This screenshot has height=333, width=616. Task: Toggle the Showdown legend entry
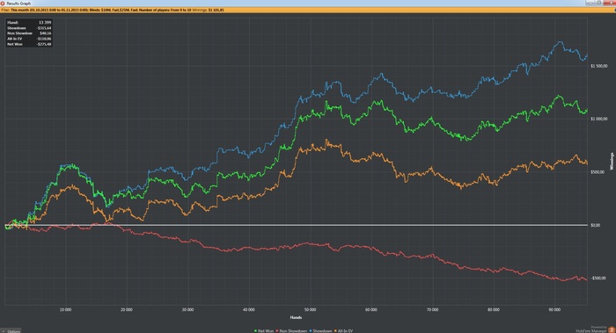click(320, 331)
